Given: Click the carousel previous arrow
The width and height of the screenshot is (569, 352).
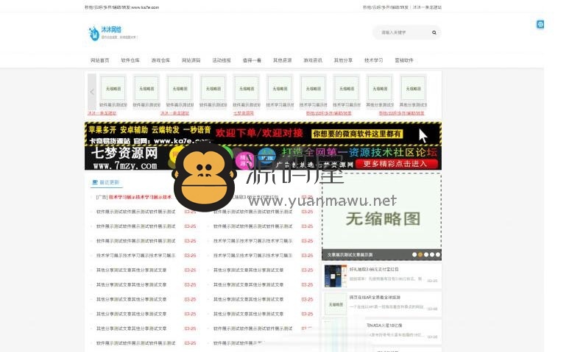Looking at the screenshot, I should pyautogui.click(x=92, y=92).
